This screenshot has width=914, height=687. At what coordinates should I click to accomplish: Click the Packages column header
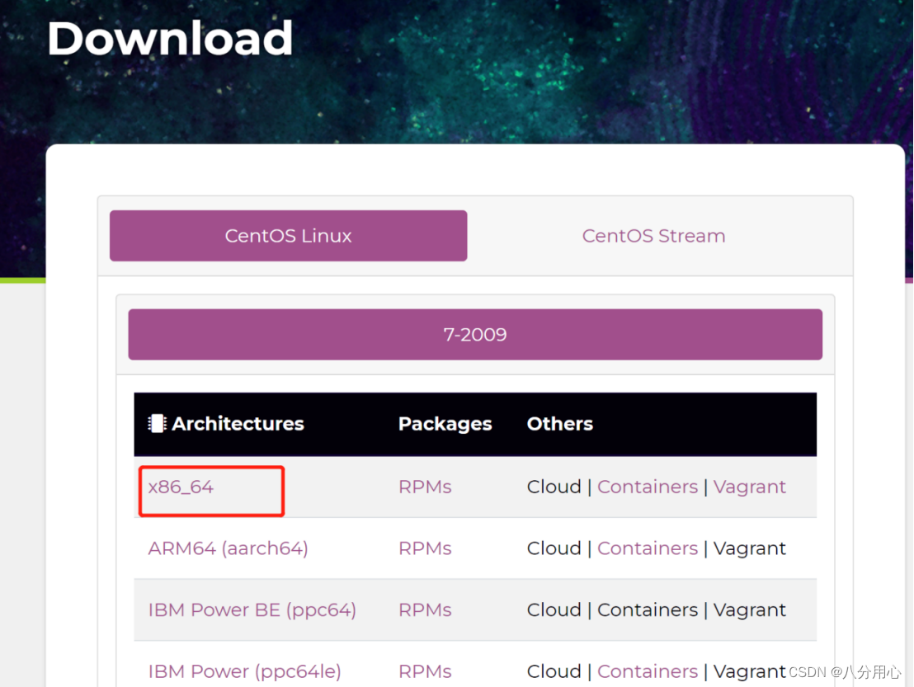(x=445, y=424)
